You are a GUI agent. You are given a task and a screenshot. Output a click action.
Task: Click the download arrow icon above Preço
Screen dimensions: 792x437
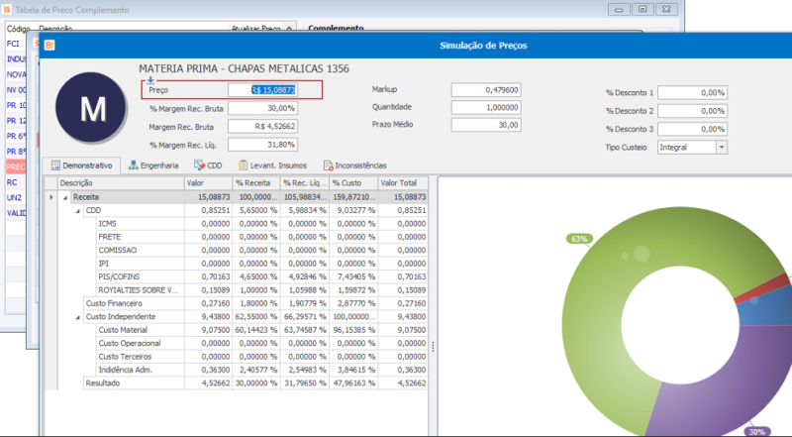click(x=150, y=80)
